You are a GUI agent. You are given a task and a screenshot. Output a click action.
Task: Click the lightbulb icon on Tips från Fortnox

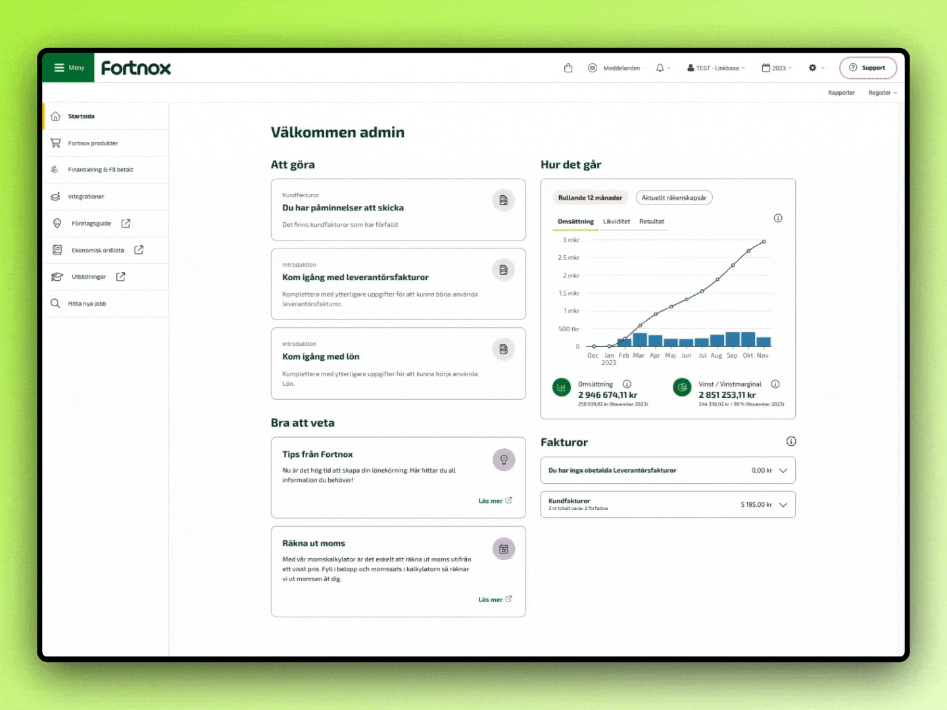(x=504, y=460)
